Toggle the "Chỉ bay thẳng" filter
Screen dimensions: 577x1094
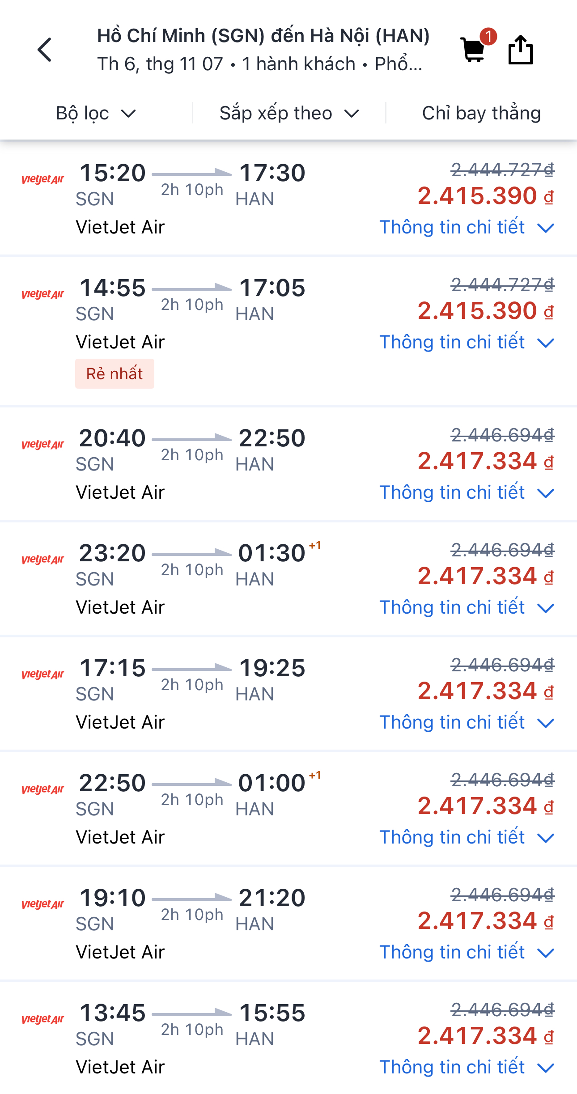point(481,113)
